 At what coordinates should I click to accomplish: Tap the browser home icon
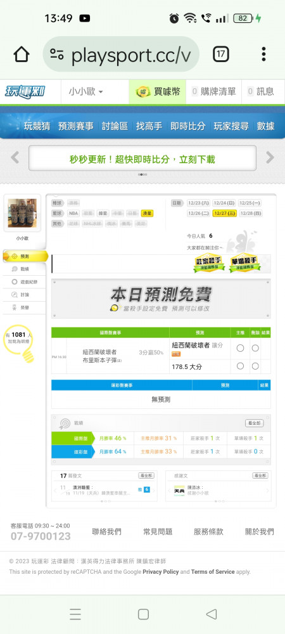(22, 54)
